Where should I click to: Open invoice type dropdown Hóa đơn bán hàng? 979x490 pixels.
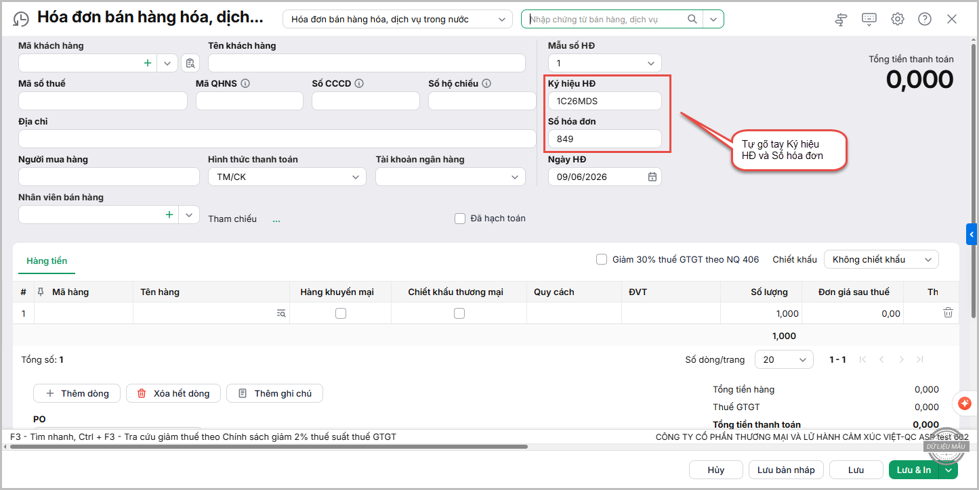(398, 19)
